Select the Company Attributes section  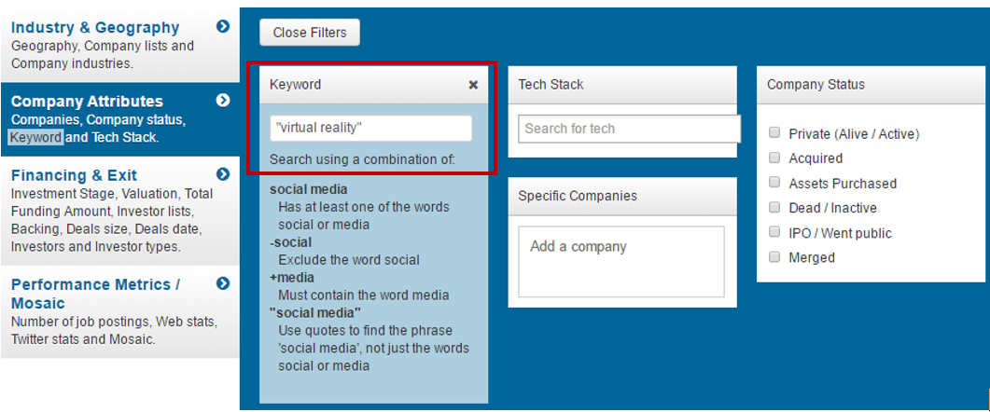pos(87,102)
